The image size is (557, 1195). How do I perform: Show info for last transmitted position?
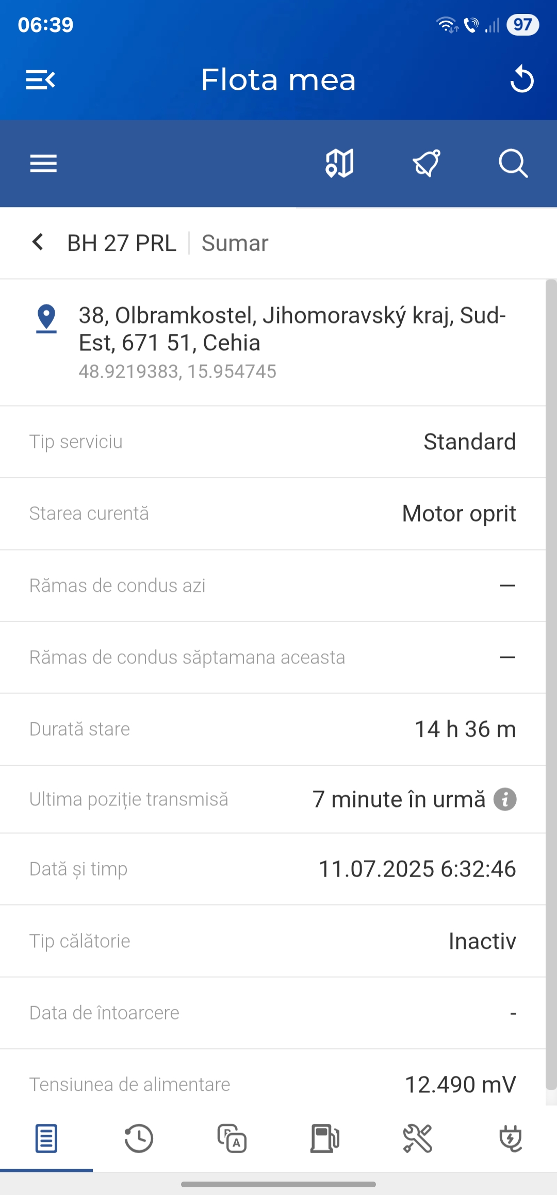tap(505, 799)
